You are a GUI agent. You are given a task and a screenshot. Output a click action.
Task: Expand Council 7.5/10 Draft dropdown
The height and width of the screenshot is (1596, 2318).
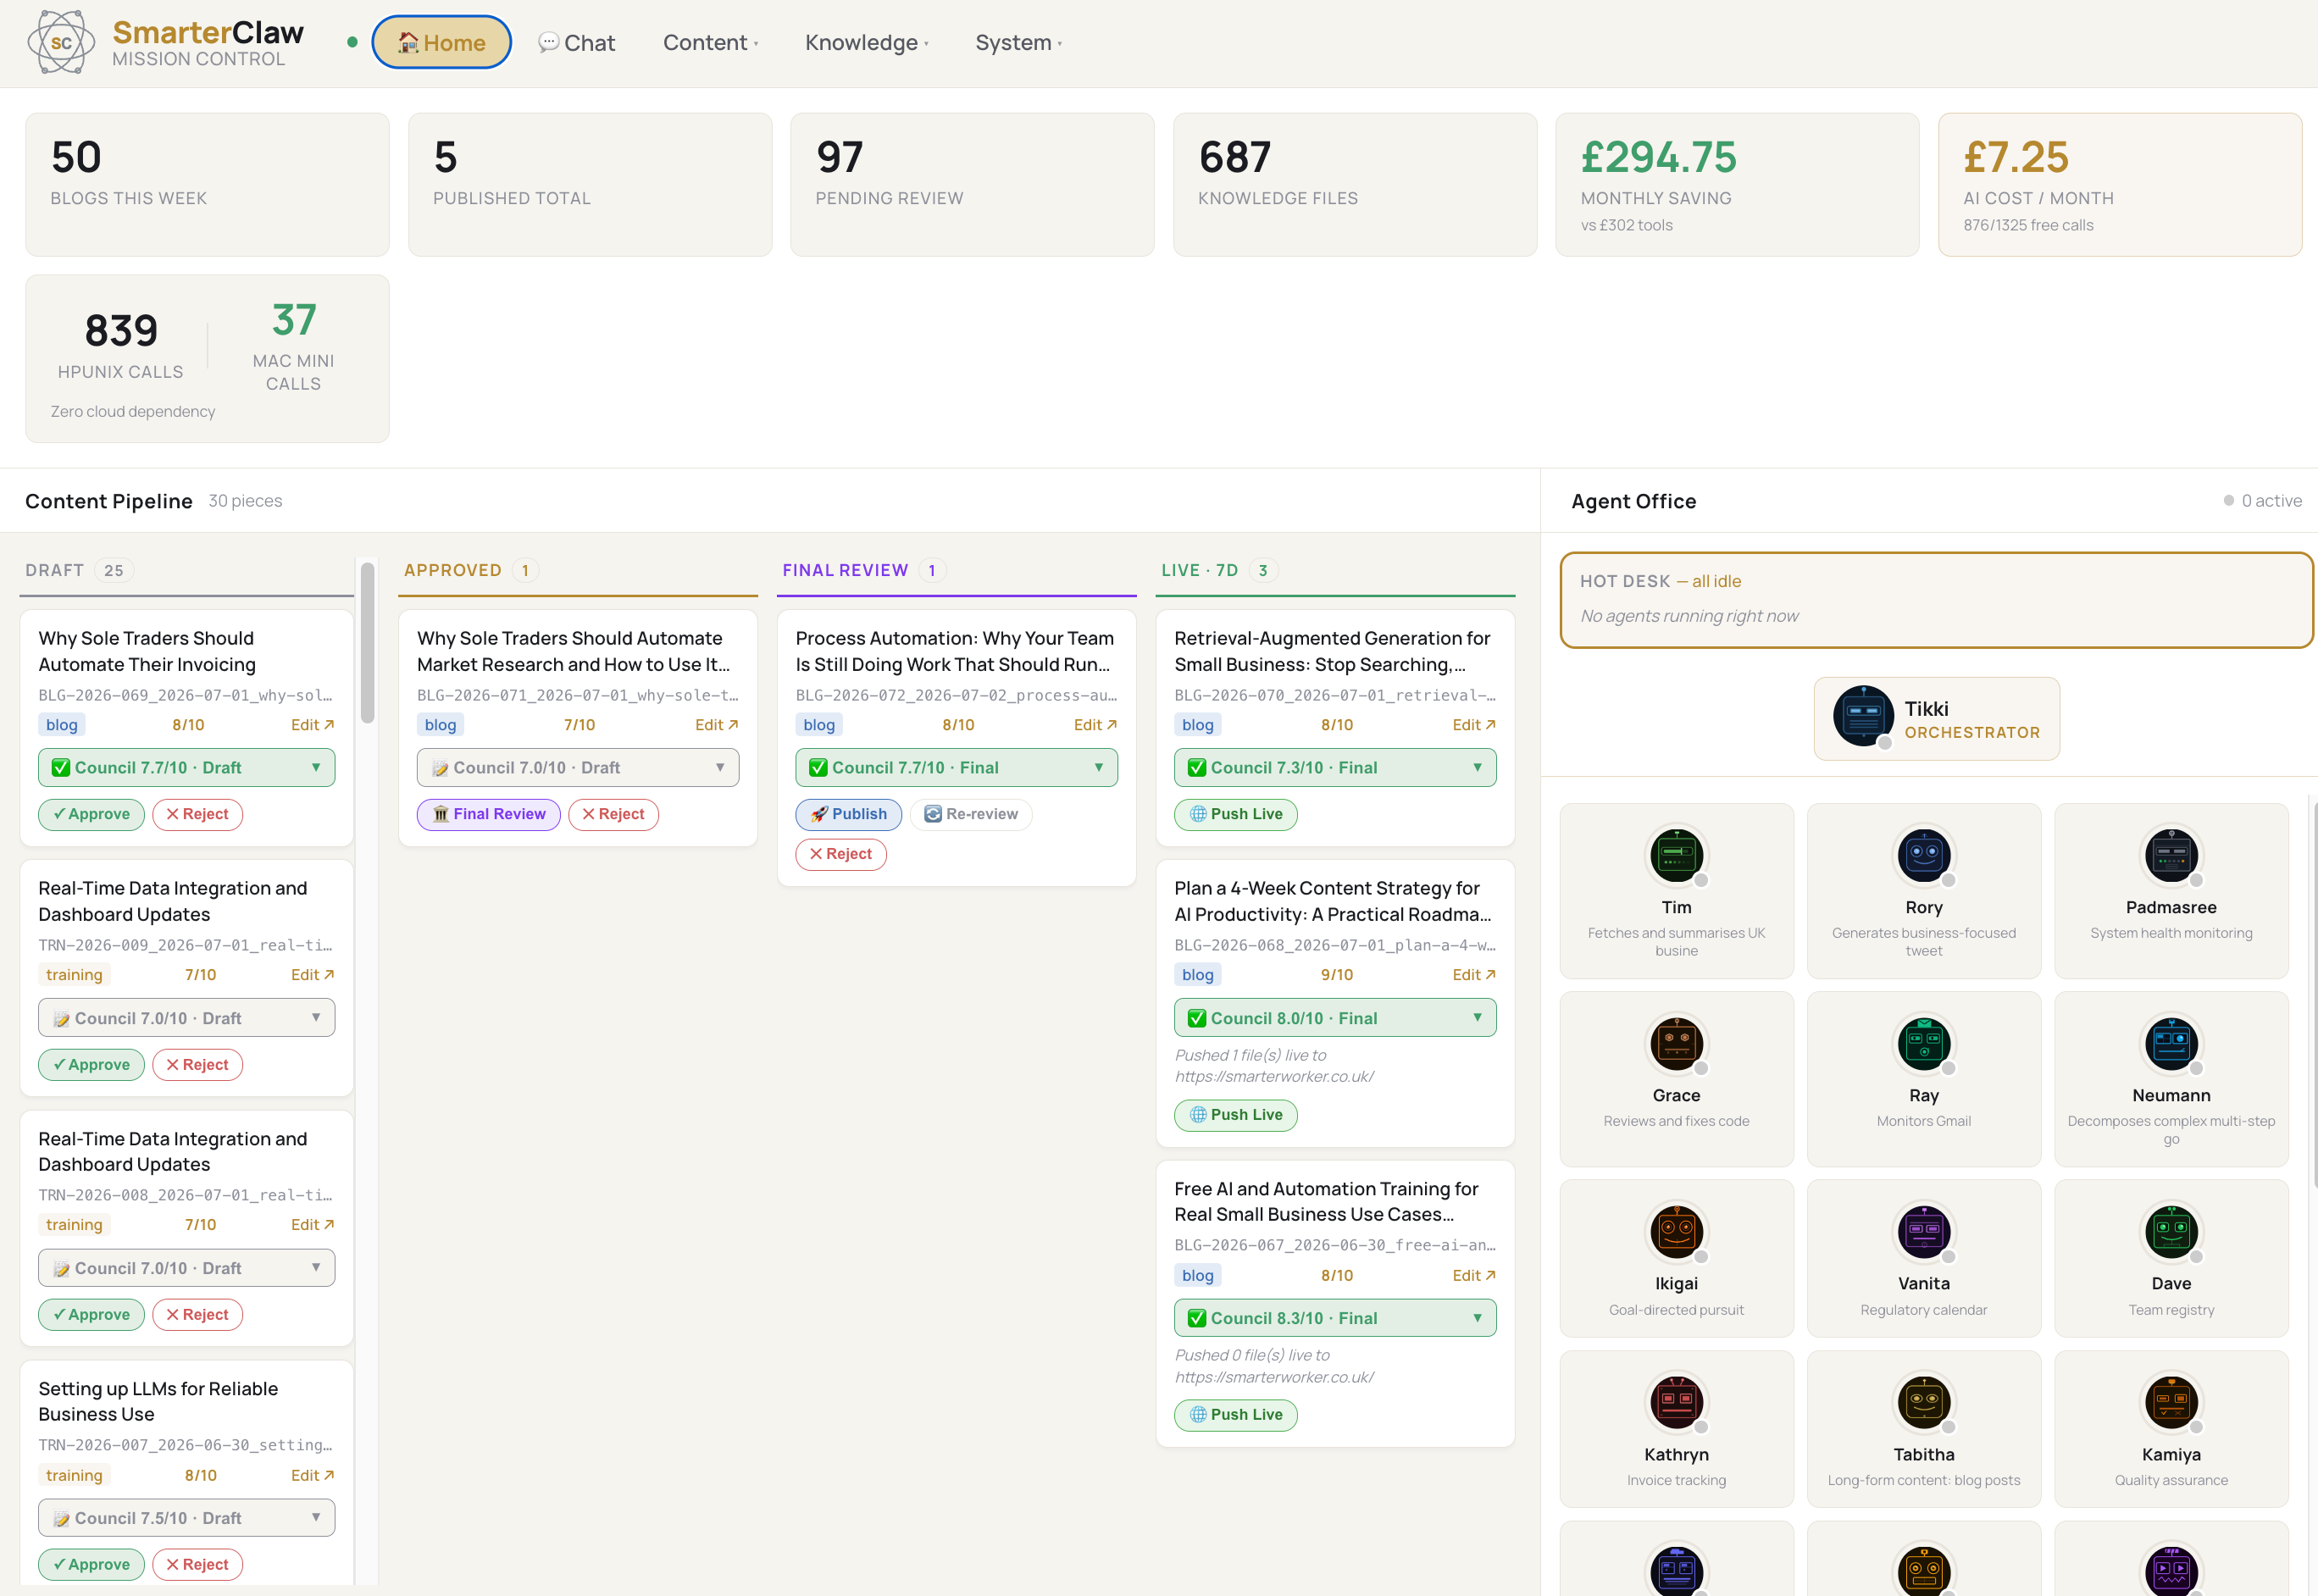[x=187, y=1518]
